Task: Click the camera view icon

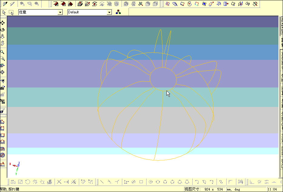Action: [2, 88]
